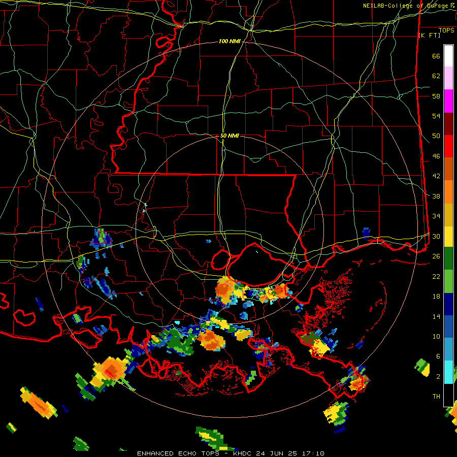457x457 pixels.
Task: Click the "18" legend value
Action: (436, 297)
